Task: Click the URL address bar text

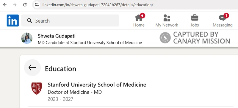Action: (x=98, y=5)
